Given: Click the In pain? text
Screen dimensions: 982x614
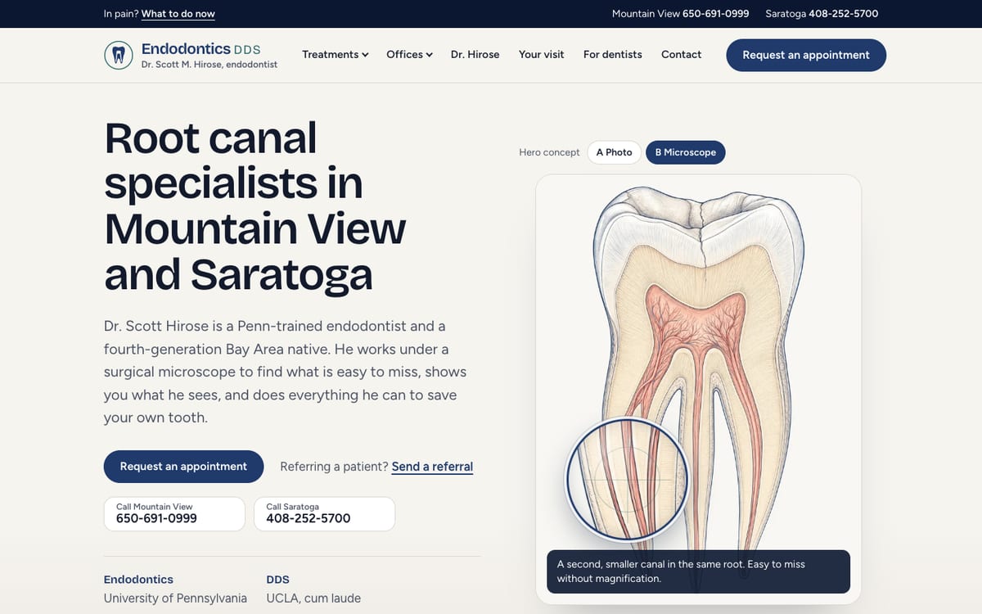Looking at the screenshot, I should 121,14.
